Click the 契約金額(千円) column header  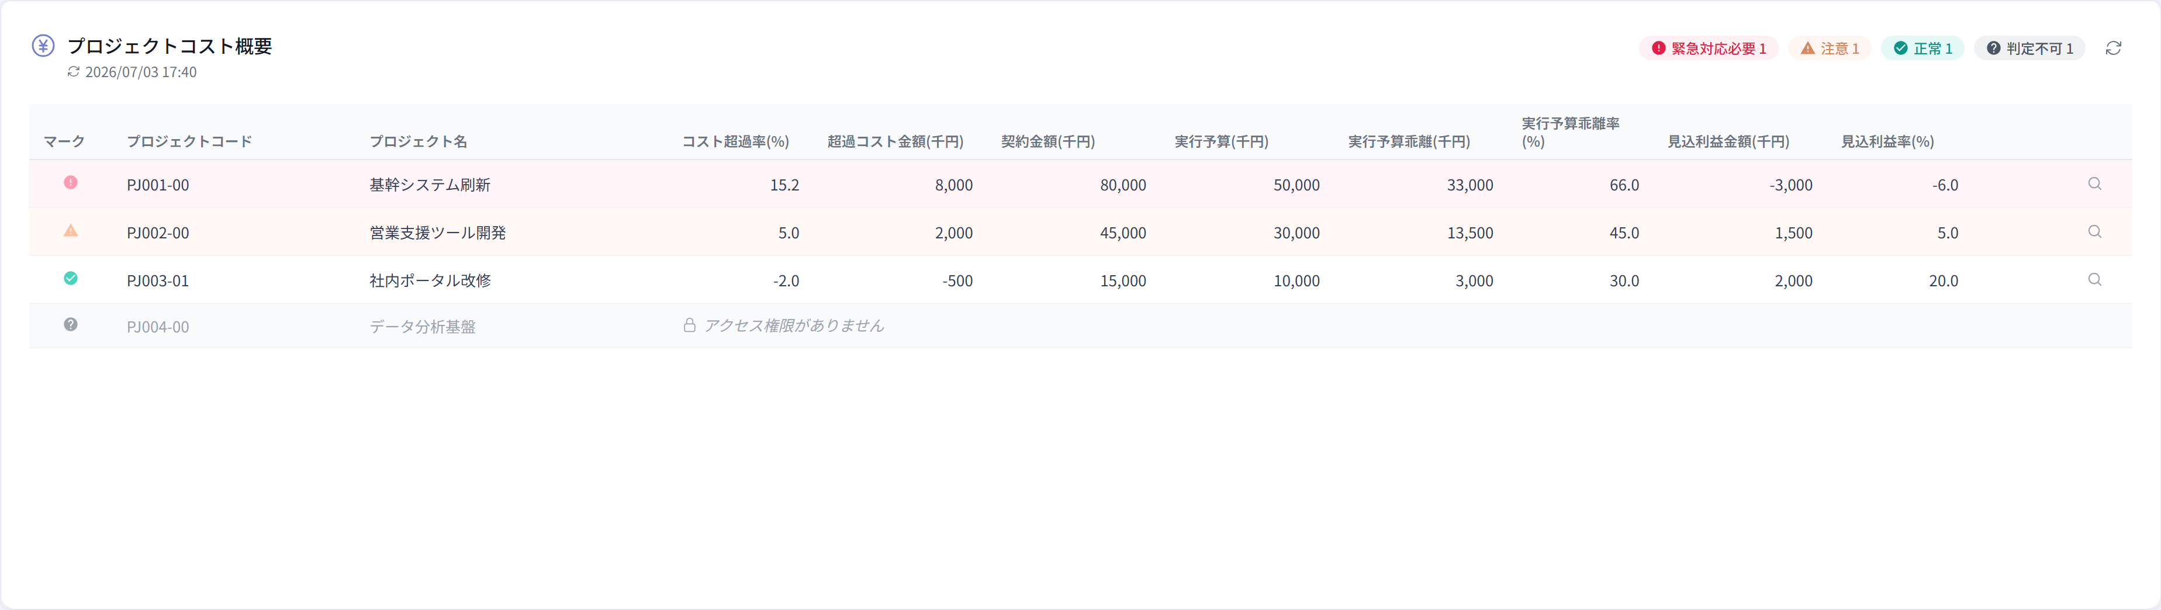point(1048,142)
